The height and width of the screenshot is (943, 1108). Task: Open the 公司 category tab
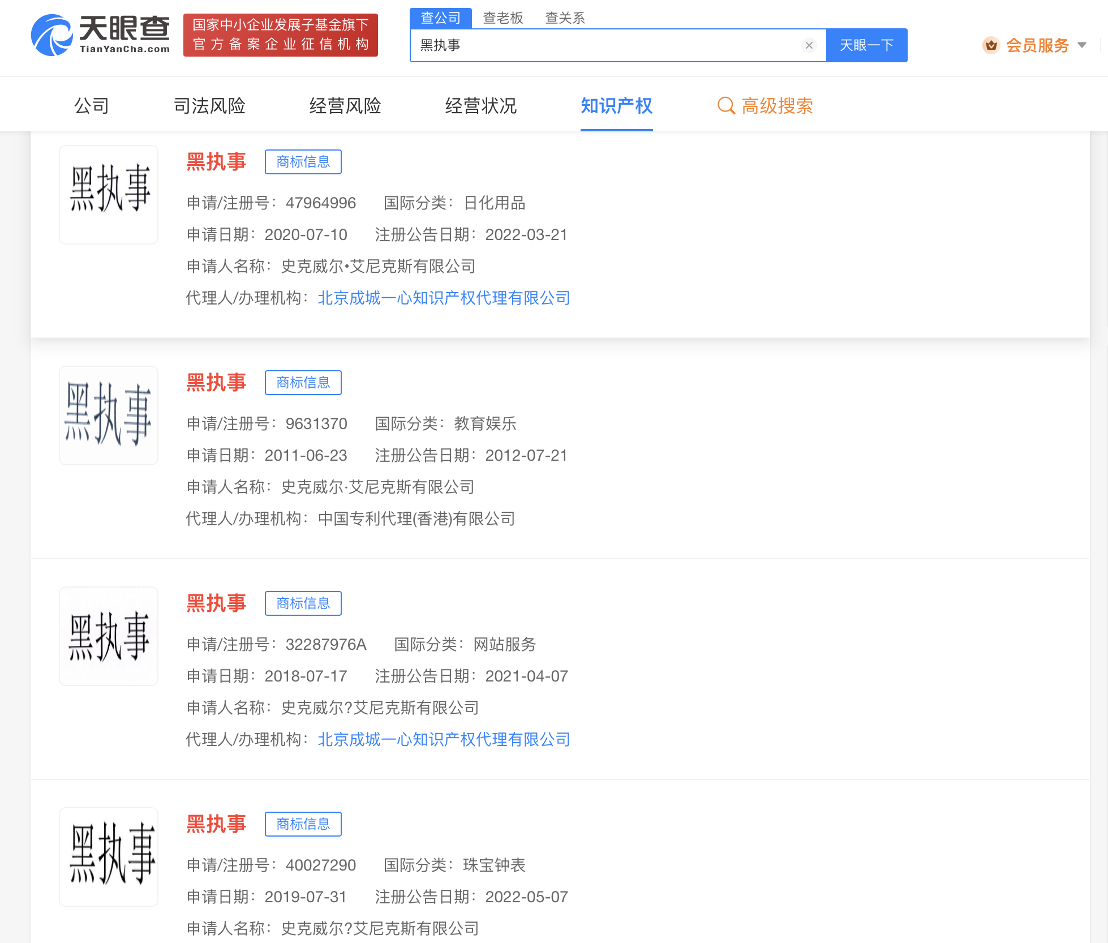click(92, 106)
